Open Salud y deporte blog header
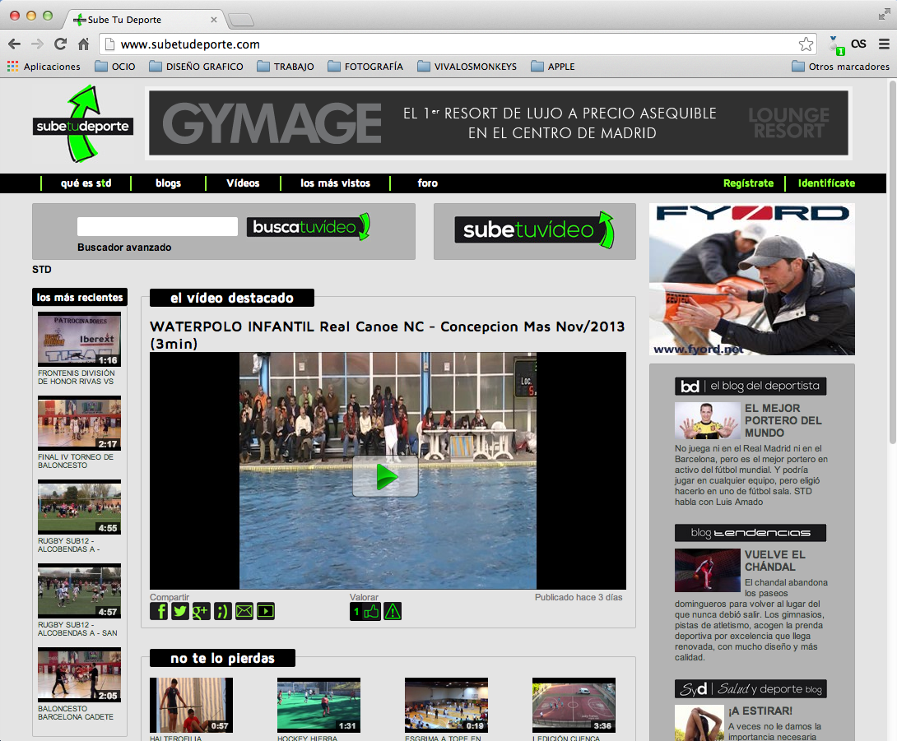Screen dimensions: 897x741 click(x=751, y=689)
